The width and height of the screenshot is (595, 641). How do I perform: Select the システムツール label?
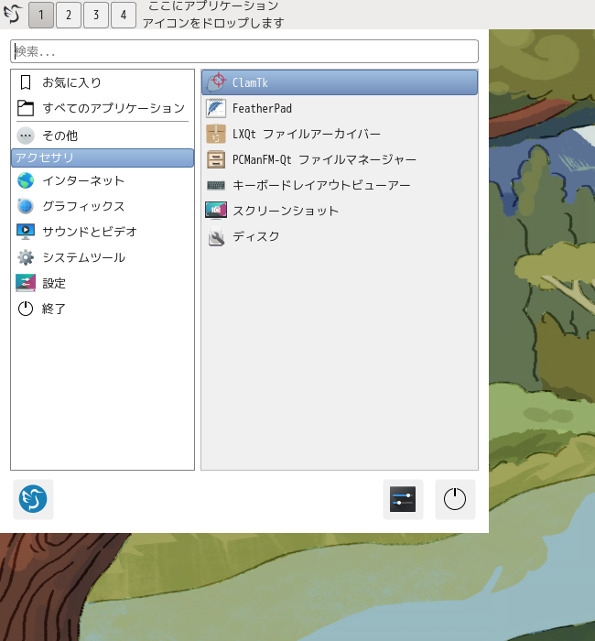tap(84, 257)
